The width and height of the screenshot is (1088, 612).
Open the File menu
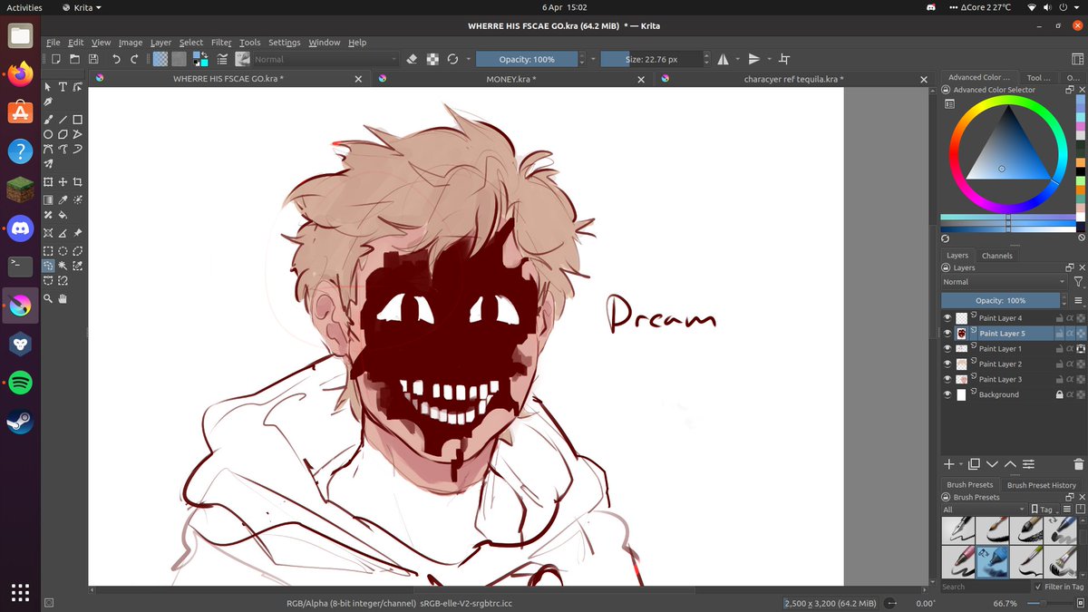coord(53,42)
